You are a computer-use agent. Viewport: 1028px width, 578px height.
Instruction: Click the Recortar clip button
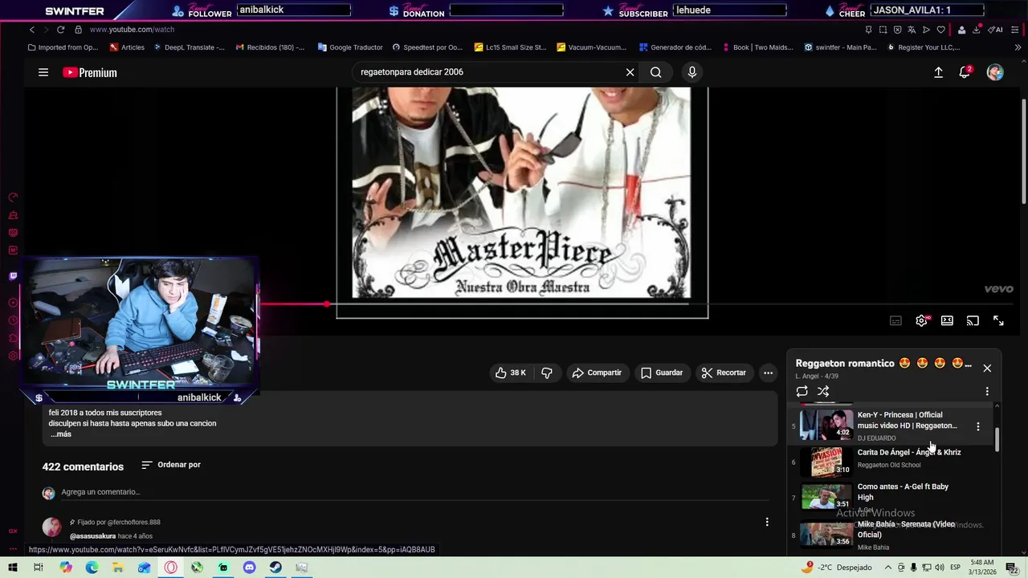724,372
